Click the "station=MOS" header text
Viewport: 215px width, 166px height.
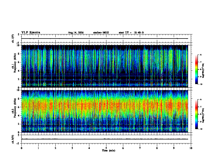101,33
